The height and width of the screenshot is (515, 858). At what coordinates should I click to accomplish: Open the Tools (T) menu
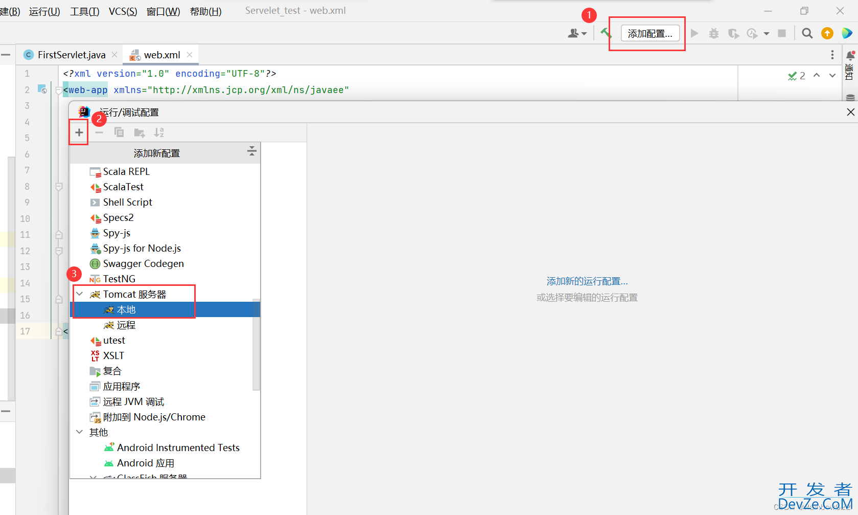click(84, 11)
